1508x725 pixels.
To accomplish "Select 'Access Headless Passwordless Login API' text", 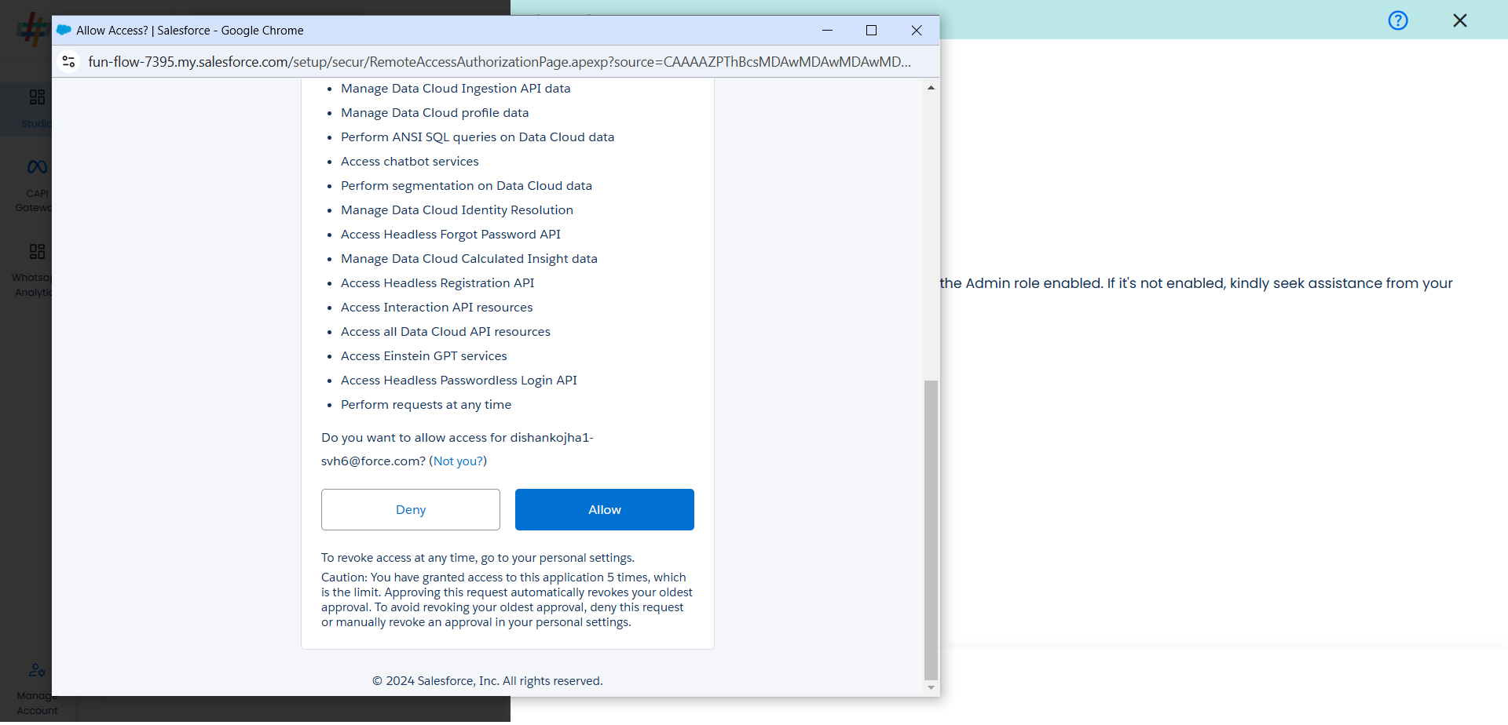I will (x=459, y=381).
